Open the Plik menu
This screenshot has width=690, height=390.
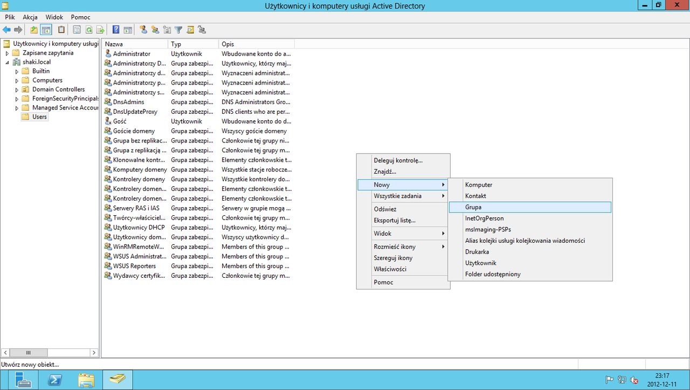tap(10, 17)
